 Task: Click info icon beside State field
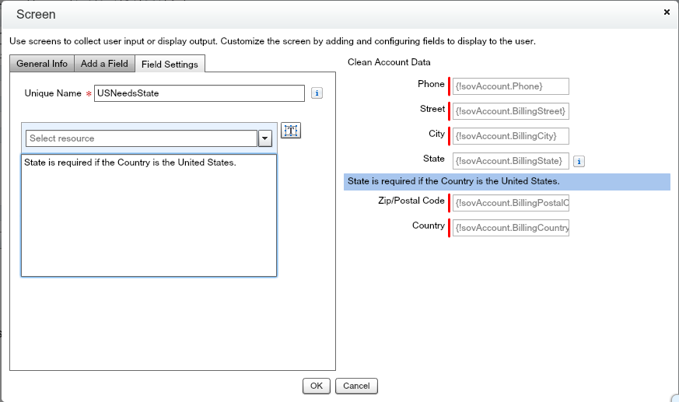pyautogui.click(x=579, y=162)
